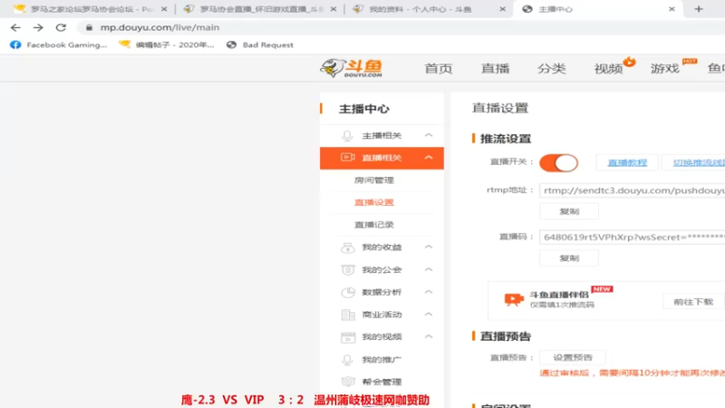Open 分类 in top navigation
This screenshot has height=408, width=725.
[551, 69]
